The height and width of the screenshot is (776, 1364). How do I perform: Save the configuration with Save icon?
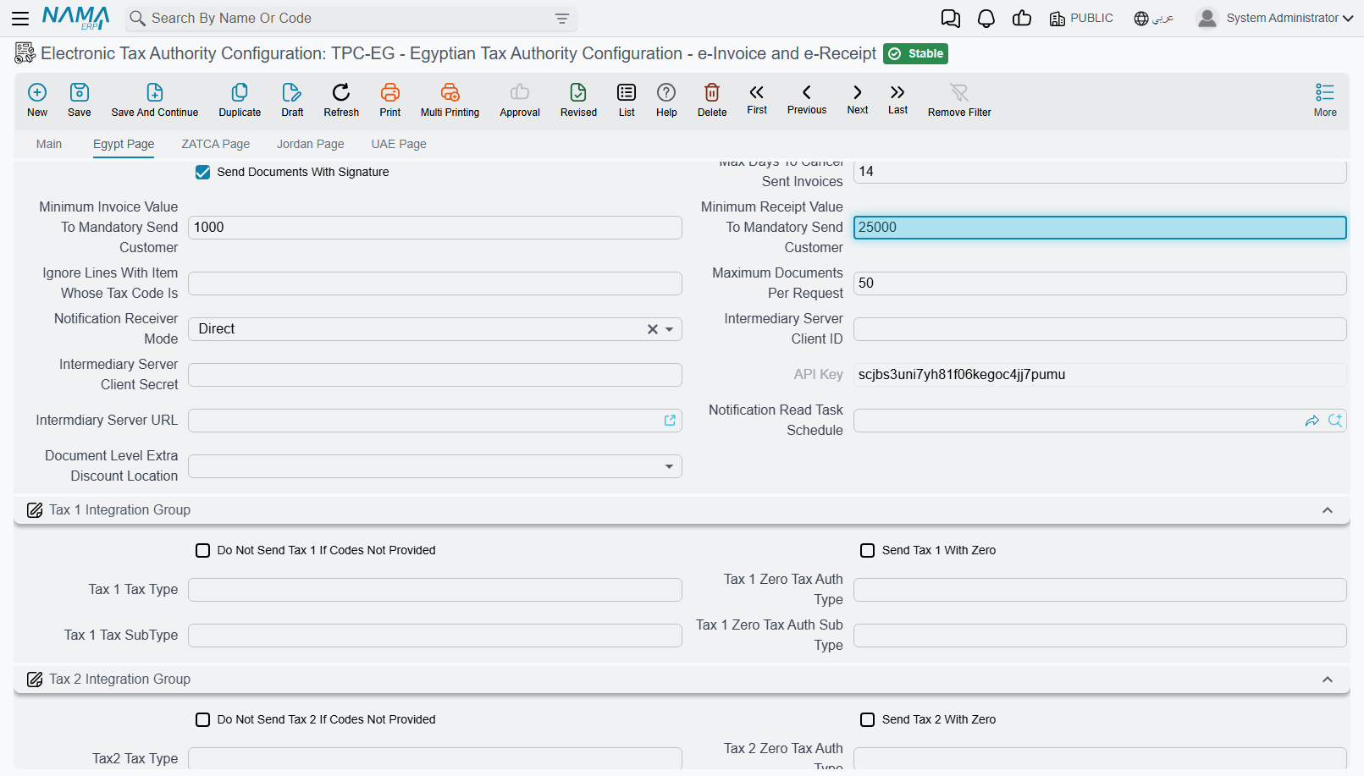pyautogui.click(x=80, y=92)
